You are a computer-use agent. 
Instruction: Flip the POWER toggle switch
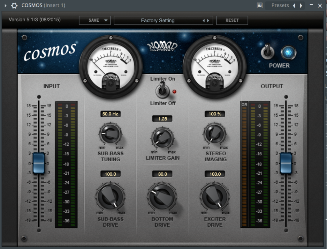click(x=268, y=51)
